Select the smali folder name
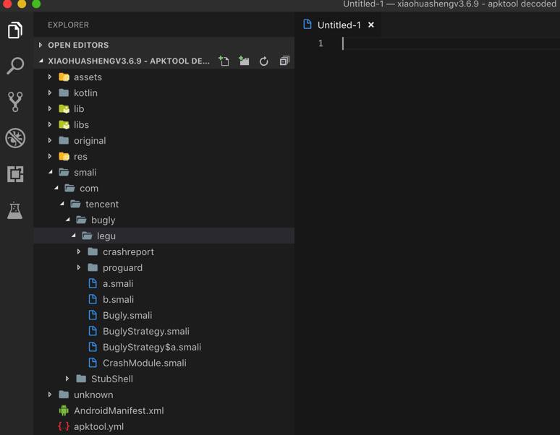This screenshot has width=560, height=435. click(x=85, y=173)
